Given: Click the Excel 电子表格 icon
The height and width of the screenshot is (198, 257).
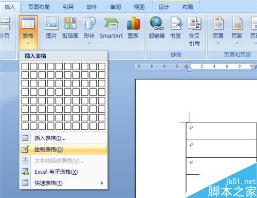Looking at the screenshot, I should 25,172.
